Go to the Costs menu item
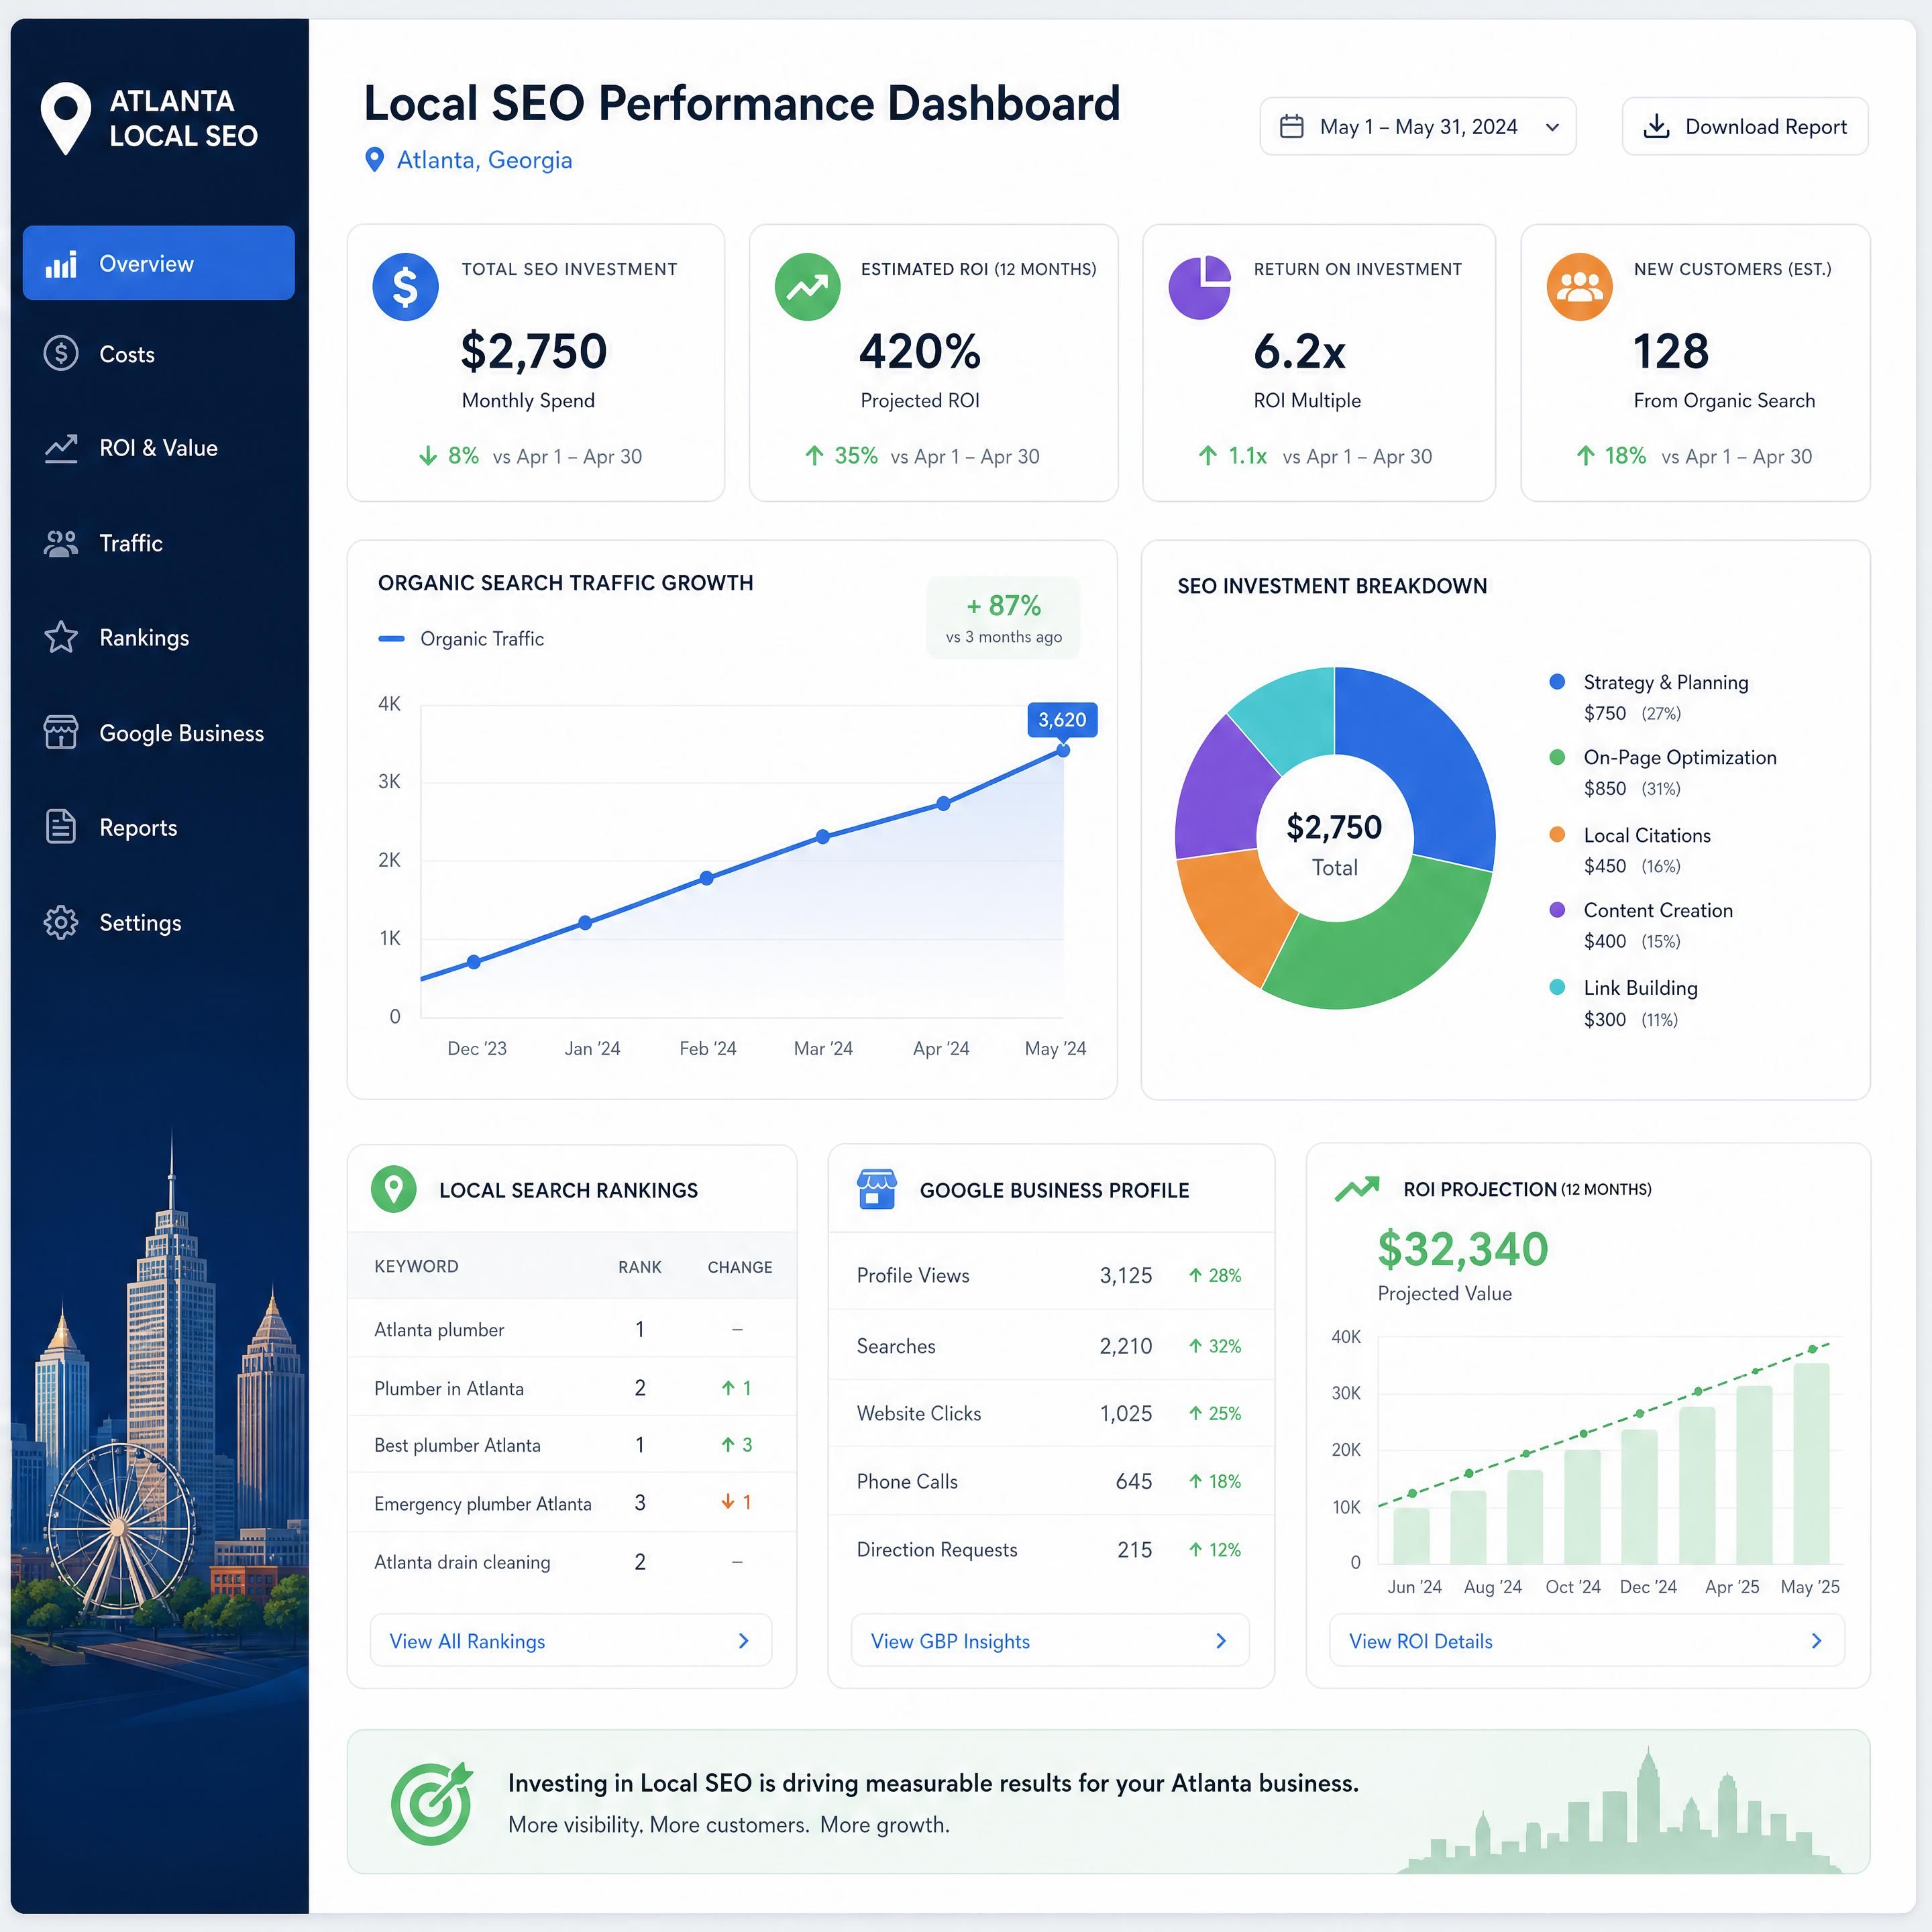The height and width of the screenshot is (1932, 1932). pyautogui.click(x=159, y=354)
